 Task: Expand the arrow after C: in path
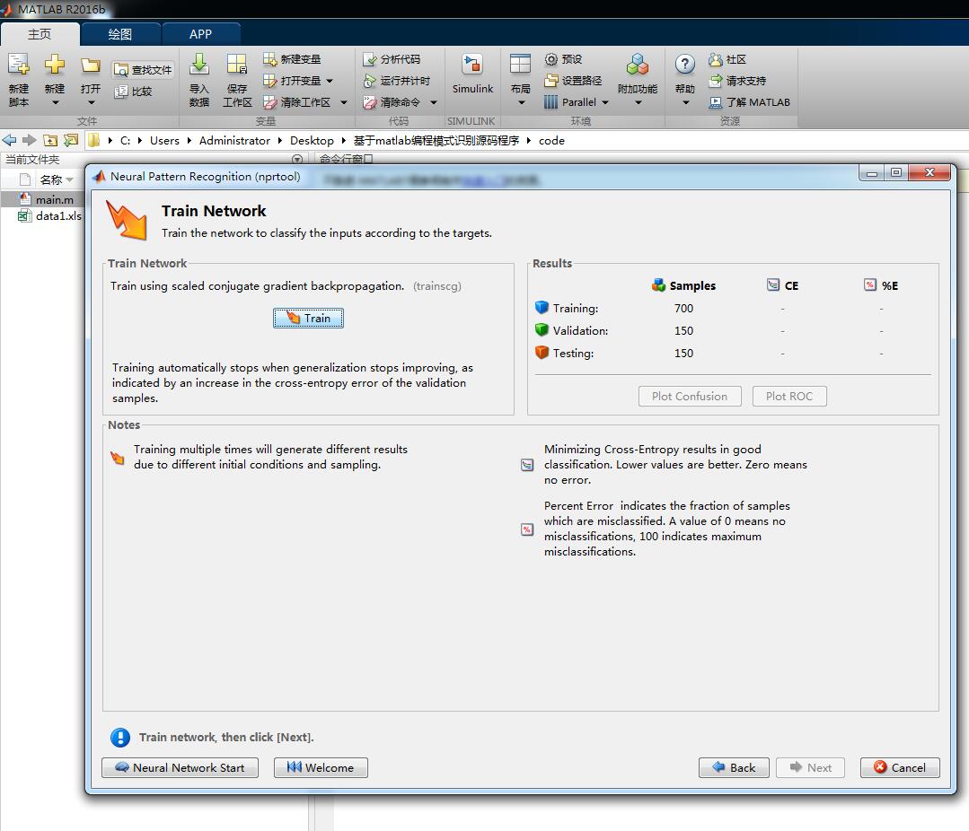click(140, 141)
